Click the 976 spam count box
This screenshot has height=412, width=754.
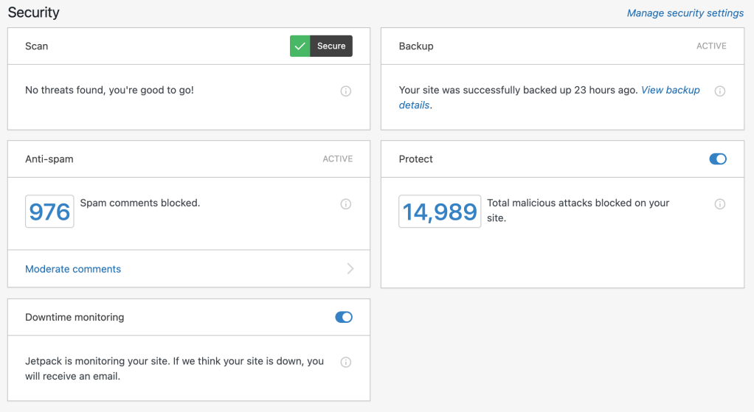coord(49,212)
